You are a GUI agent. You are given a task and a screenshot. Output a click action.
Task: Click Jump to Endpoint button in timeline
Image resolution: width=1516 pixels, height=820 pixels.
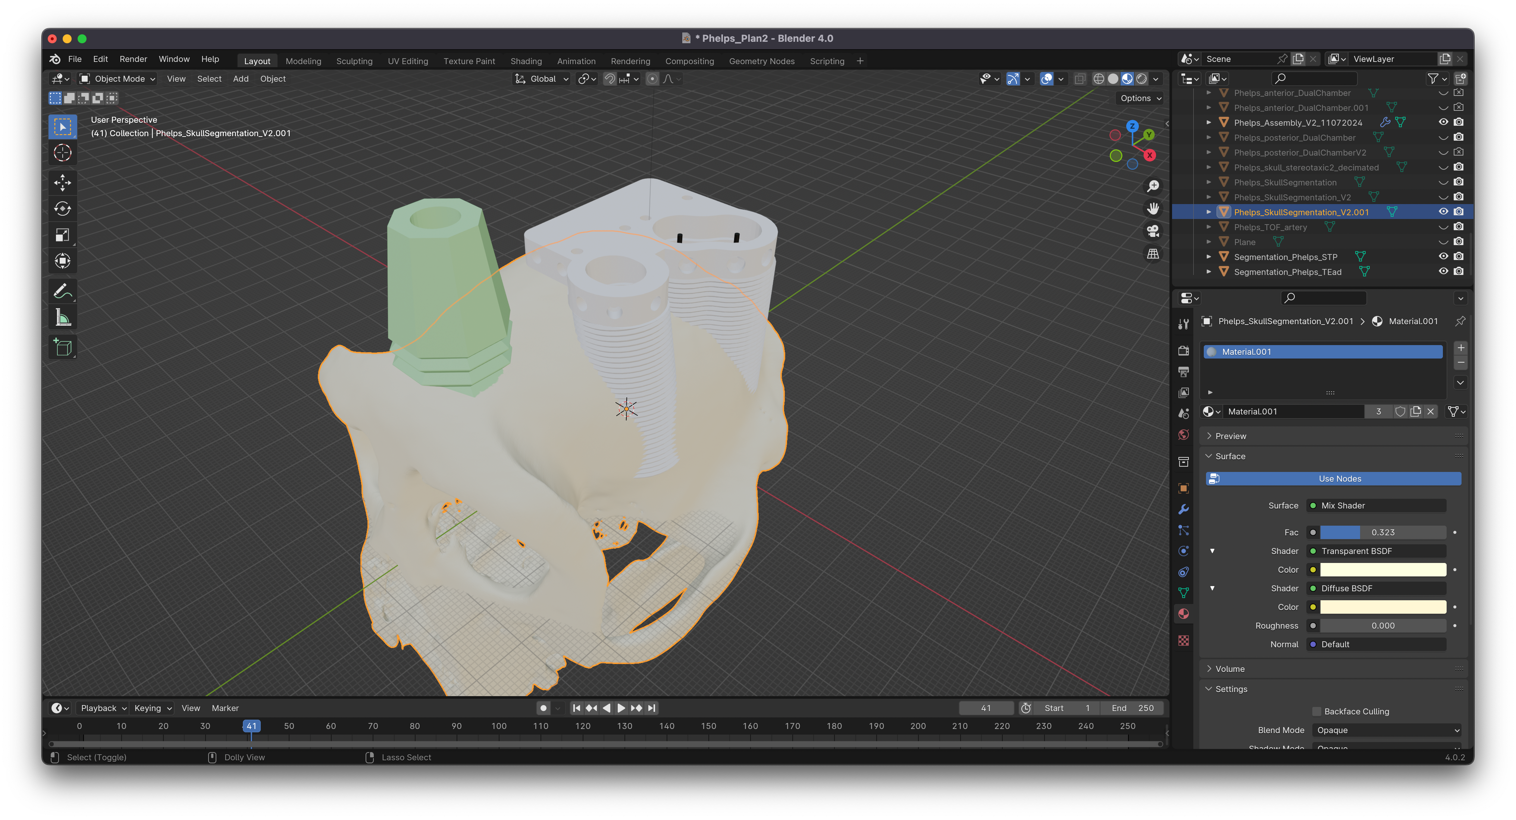tap(651, 708)
